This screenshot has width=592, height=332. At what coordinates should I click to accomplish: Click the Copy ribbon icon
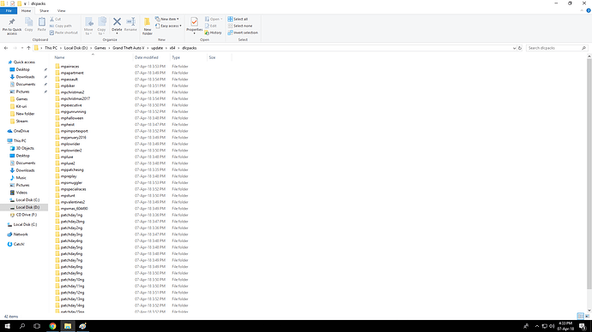coord(28,22)
